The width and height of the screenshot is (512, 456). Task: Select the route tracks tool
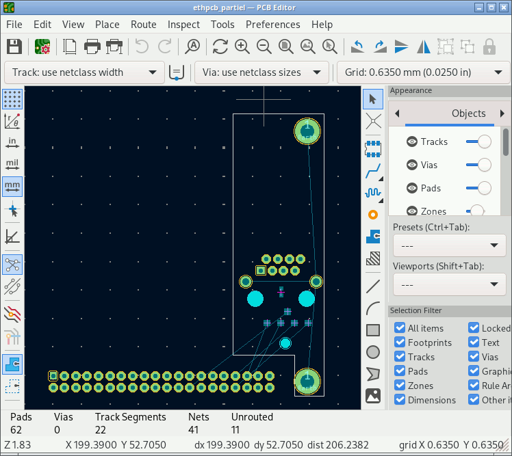[x=373, y=171]
